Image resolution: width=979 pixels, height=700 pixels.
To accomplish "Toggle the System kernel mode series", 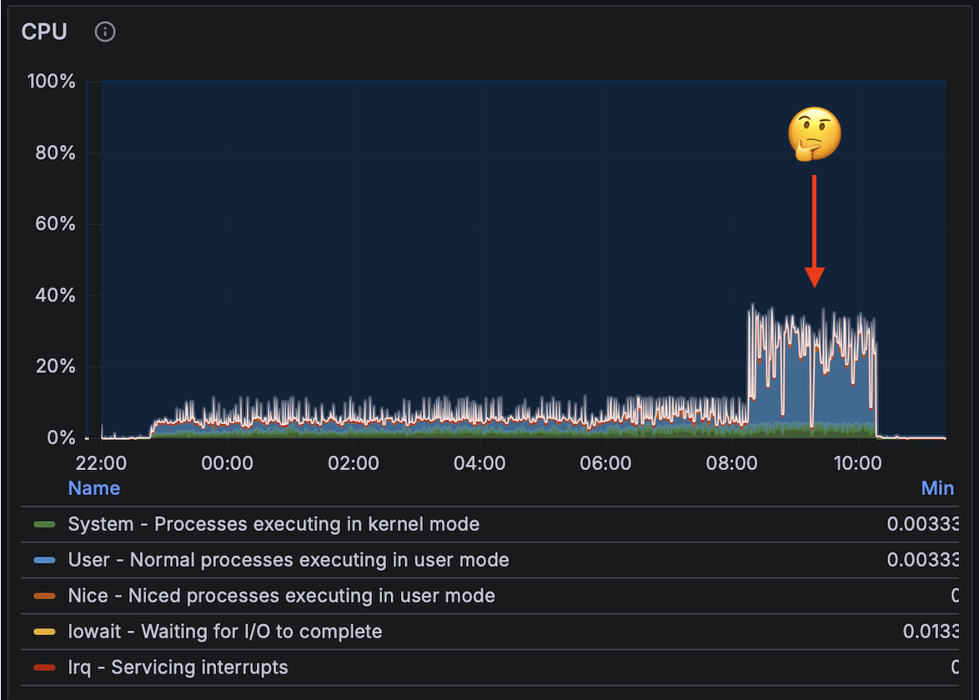I will point(274,524).
